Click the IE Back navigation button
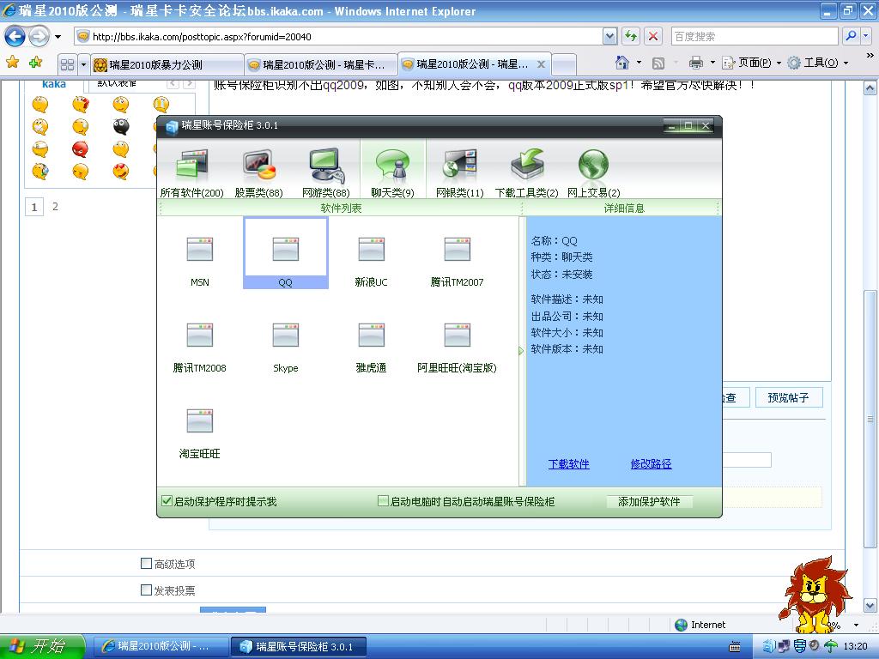 point(15,37)
